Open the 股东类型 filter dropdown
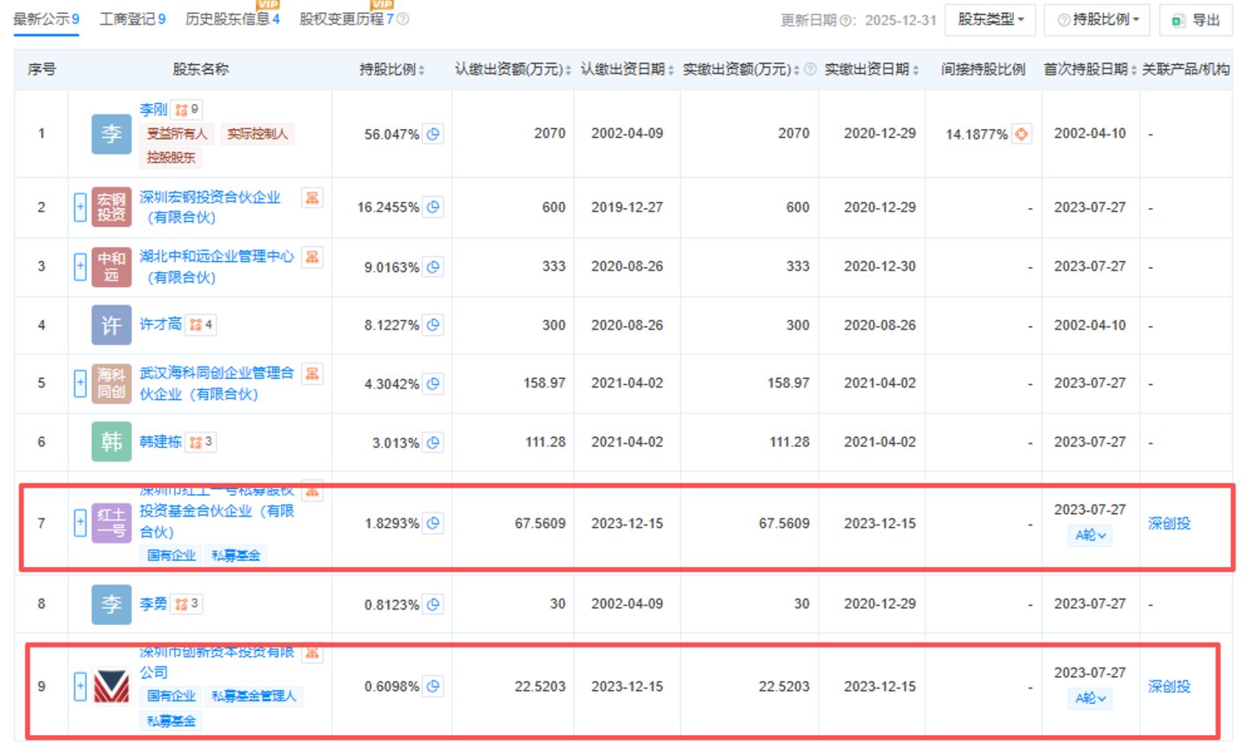Screen dimensions: 1247x749 click(990, 19)
